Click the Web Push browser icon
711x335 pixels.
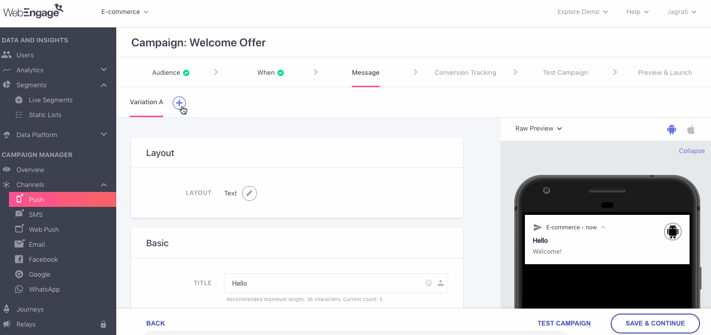point(19,229)
